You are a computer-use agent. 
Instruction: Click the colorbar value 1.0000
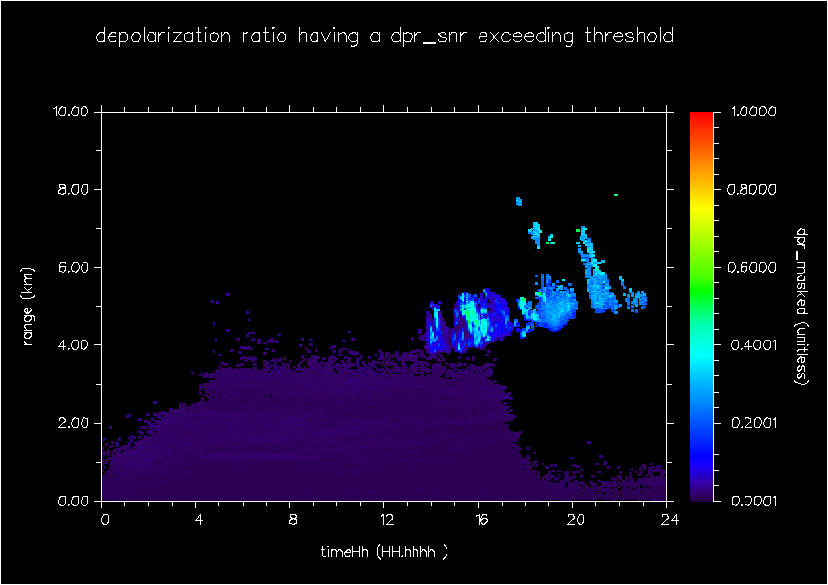click(753, 112)
